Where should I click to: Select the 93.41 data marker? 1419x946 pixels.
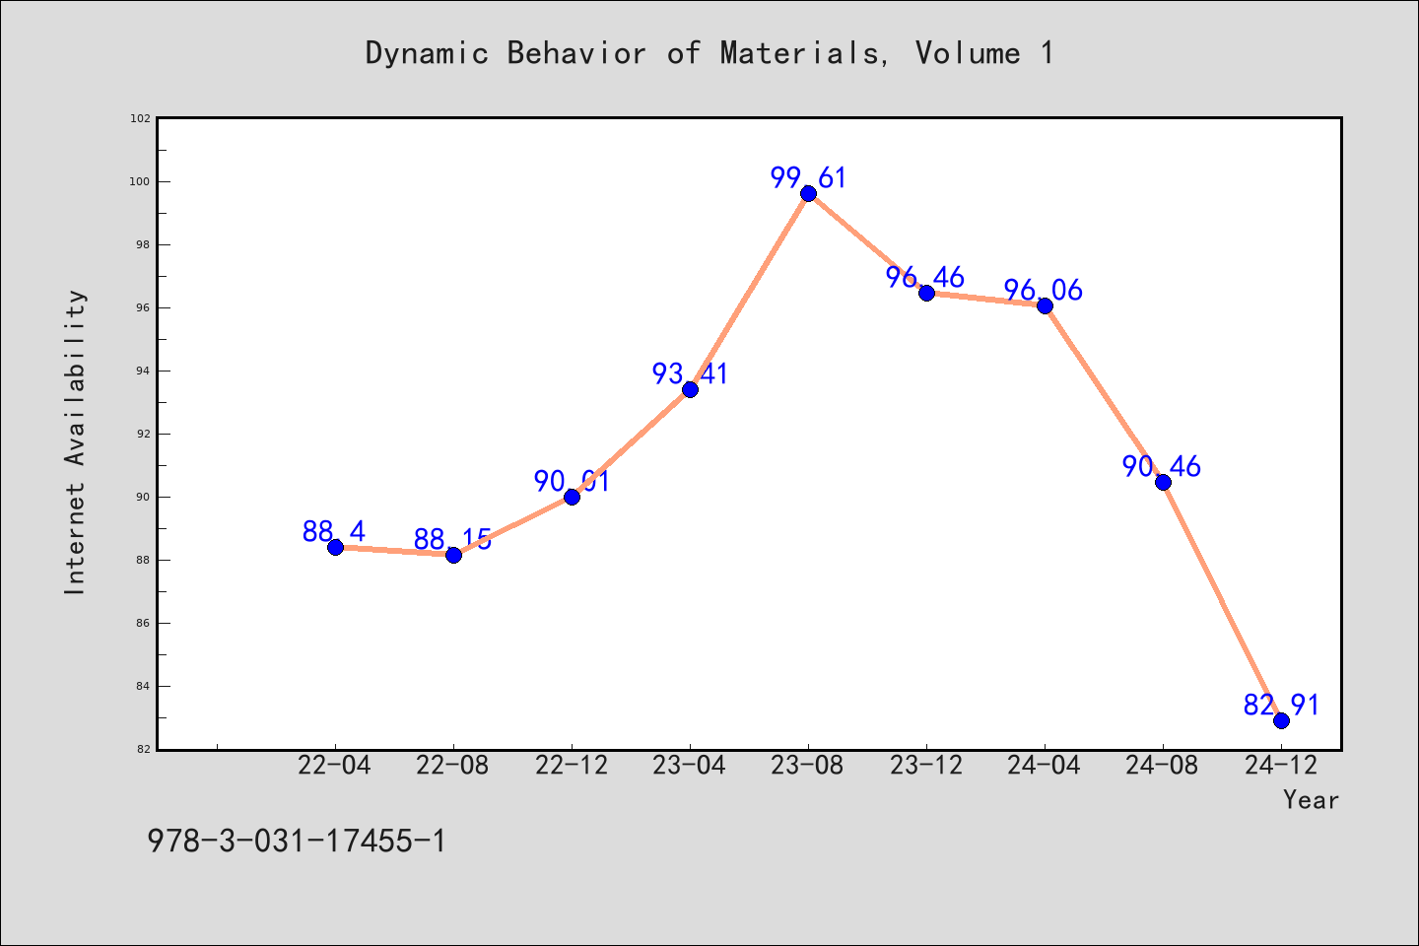[690, 389]
